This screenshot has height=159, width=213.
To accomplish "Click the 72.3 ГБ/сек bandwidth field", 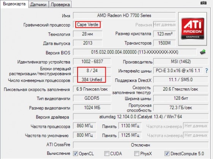I will [x=181, y=108].
